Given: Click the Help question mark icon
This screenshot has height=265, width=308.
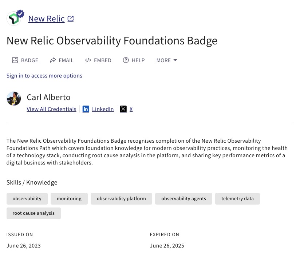Looking at the screenshot, I should click(126, 60).
